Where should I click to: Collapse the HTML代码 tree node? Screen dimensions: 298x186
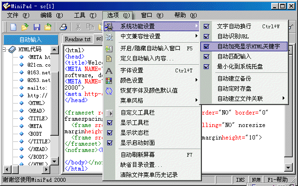[4, 50]
